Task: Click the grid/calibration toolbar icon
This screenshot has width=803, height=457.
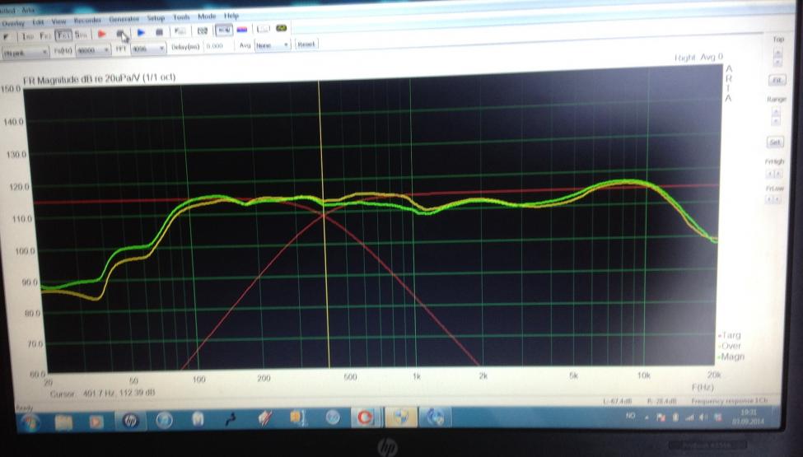Action: point(203,30)
